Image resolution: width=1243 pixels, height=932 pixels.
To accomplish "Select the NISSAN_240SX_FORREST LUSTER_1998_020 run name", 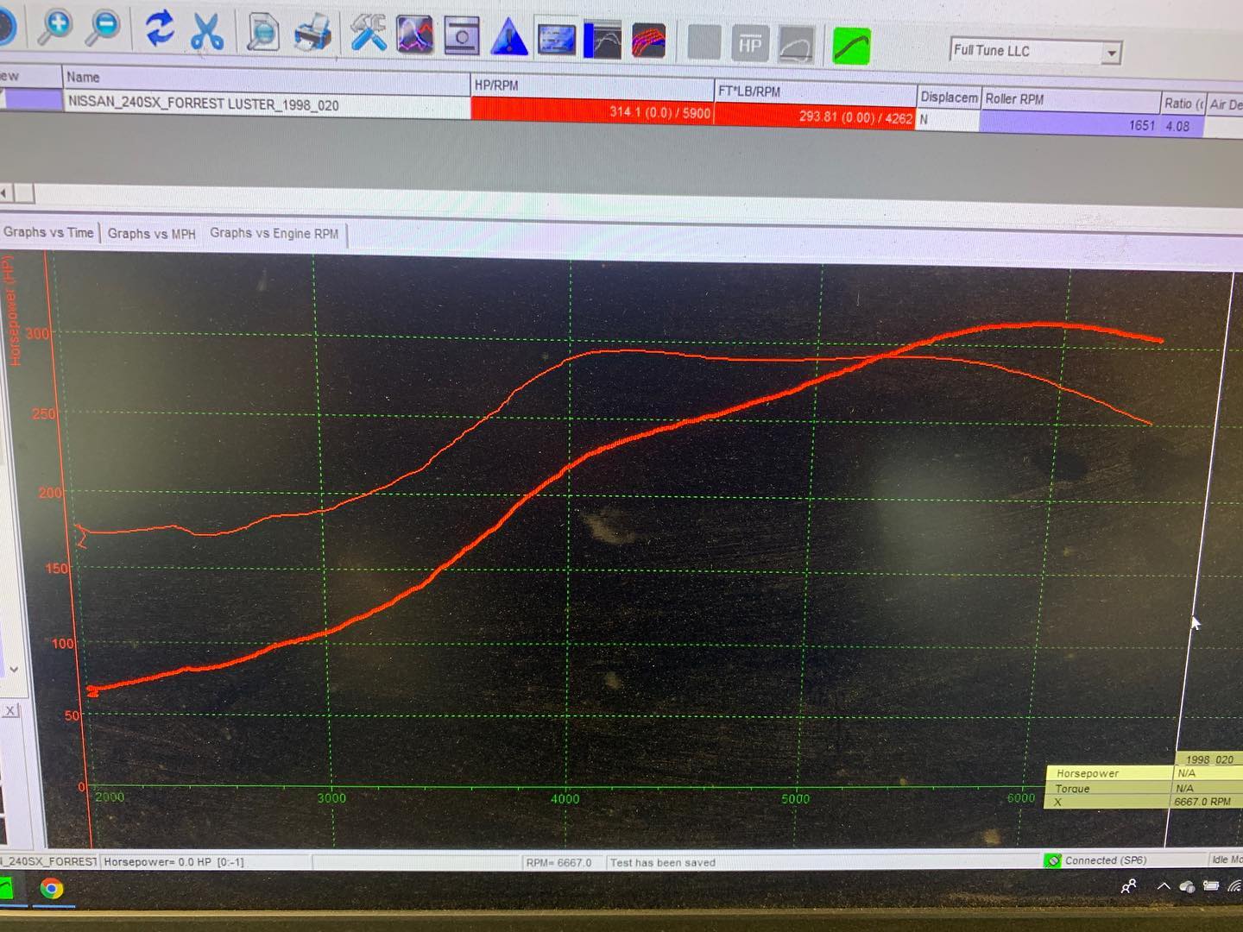I will click(x=267, y=104).
